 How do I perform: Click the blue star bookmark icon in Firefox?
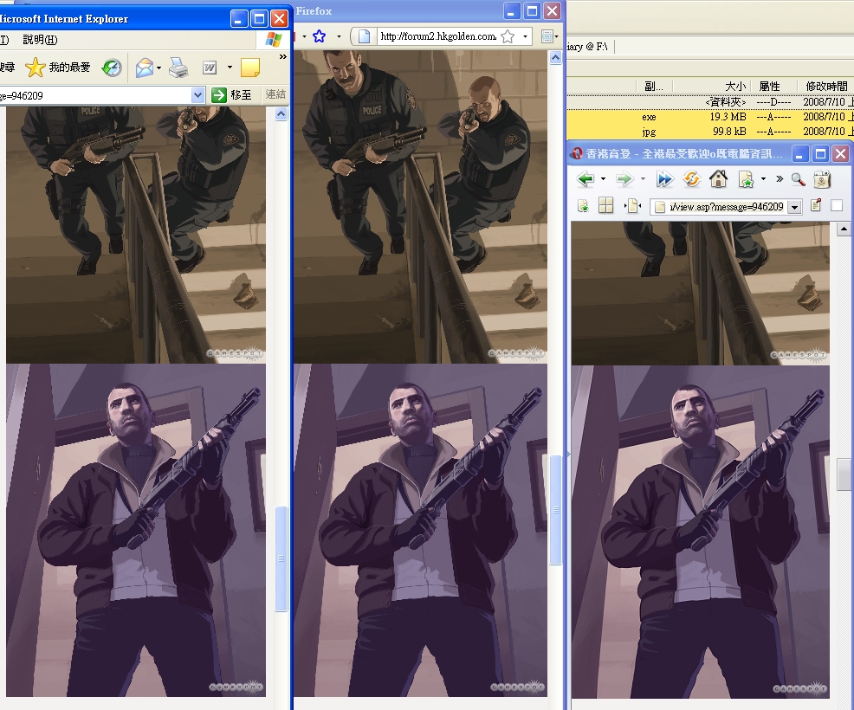coord(319,36)
